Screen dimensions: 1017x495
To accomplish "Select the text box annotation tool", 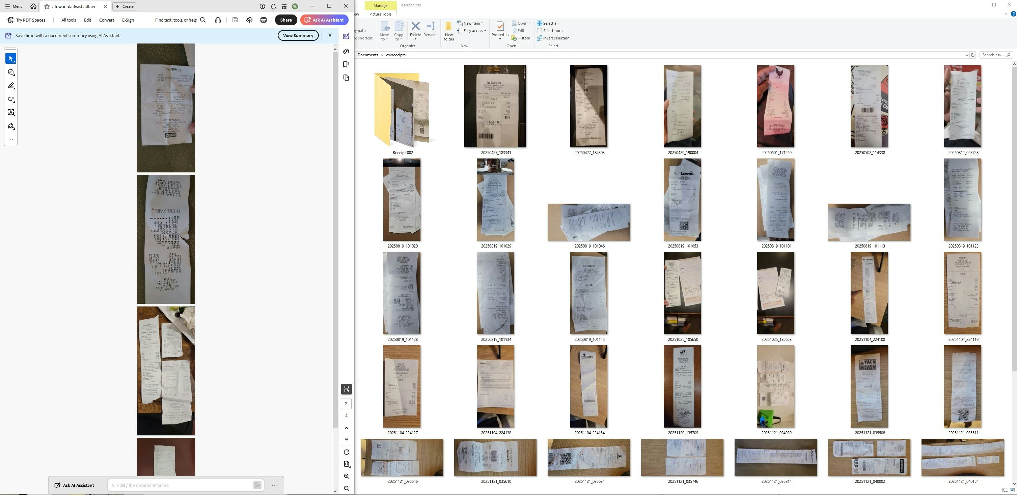I will [11, 113].
